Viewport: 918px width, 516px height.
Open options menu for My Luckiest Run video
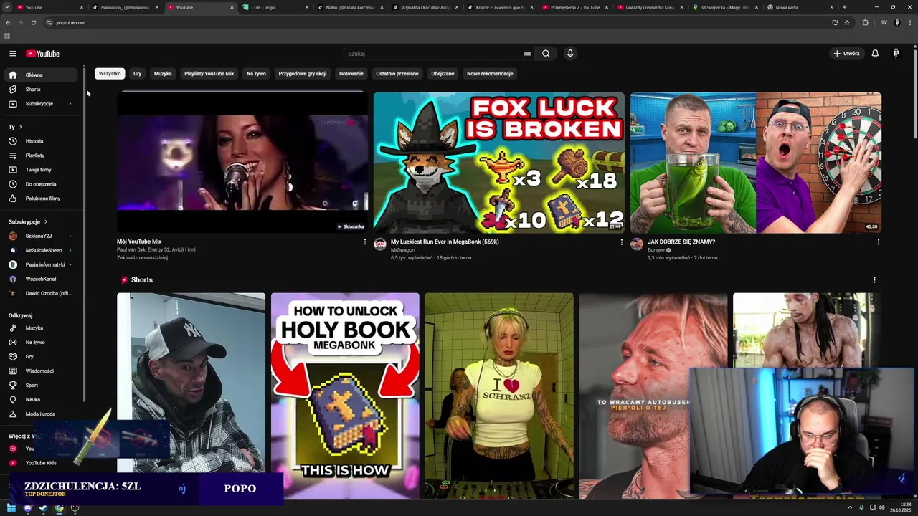(621, 242)
